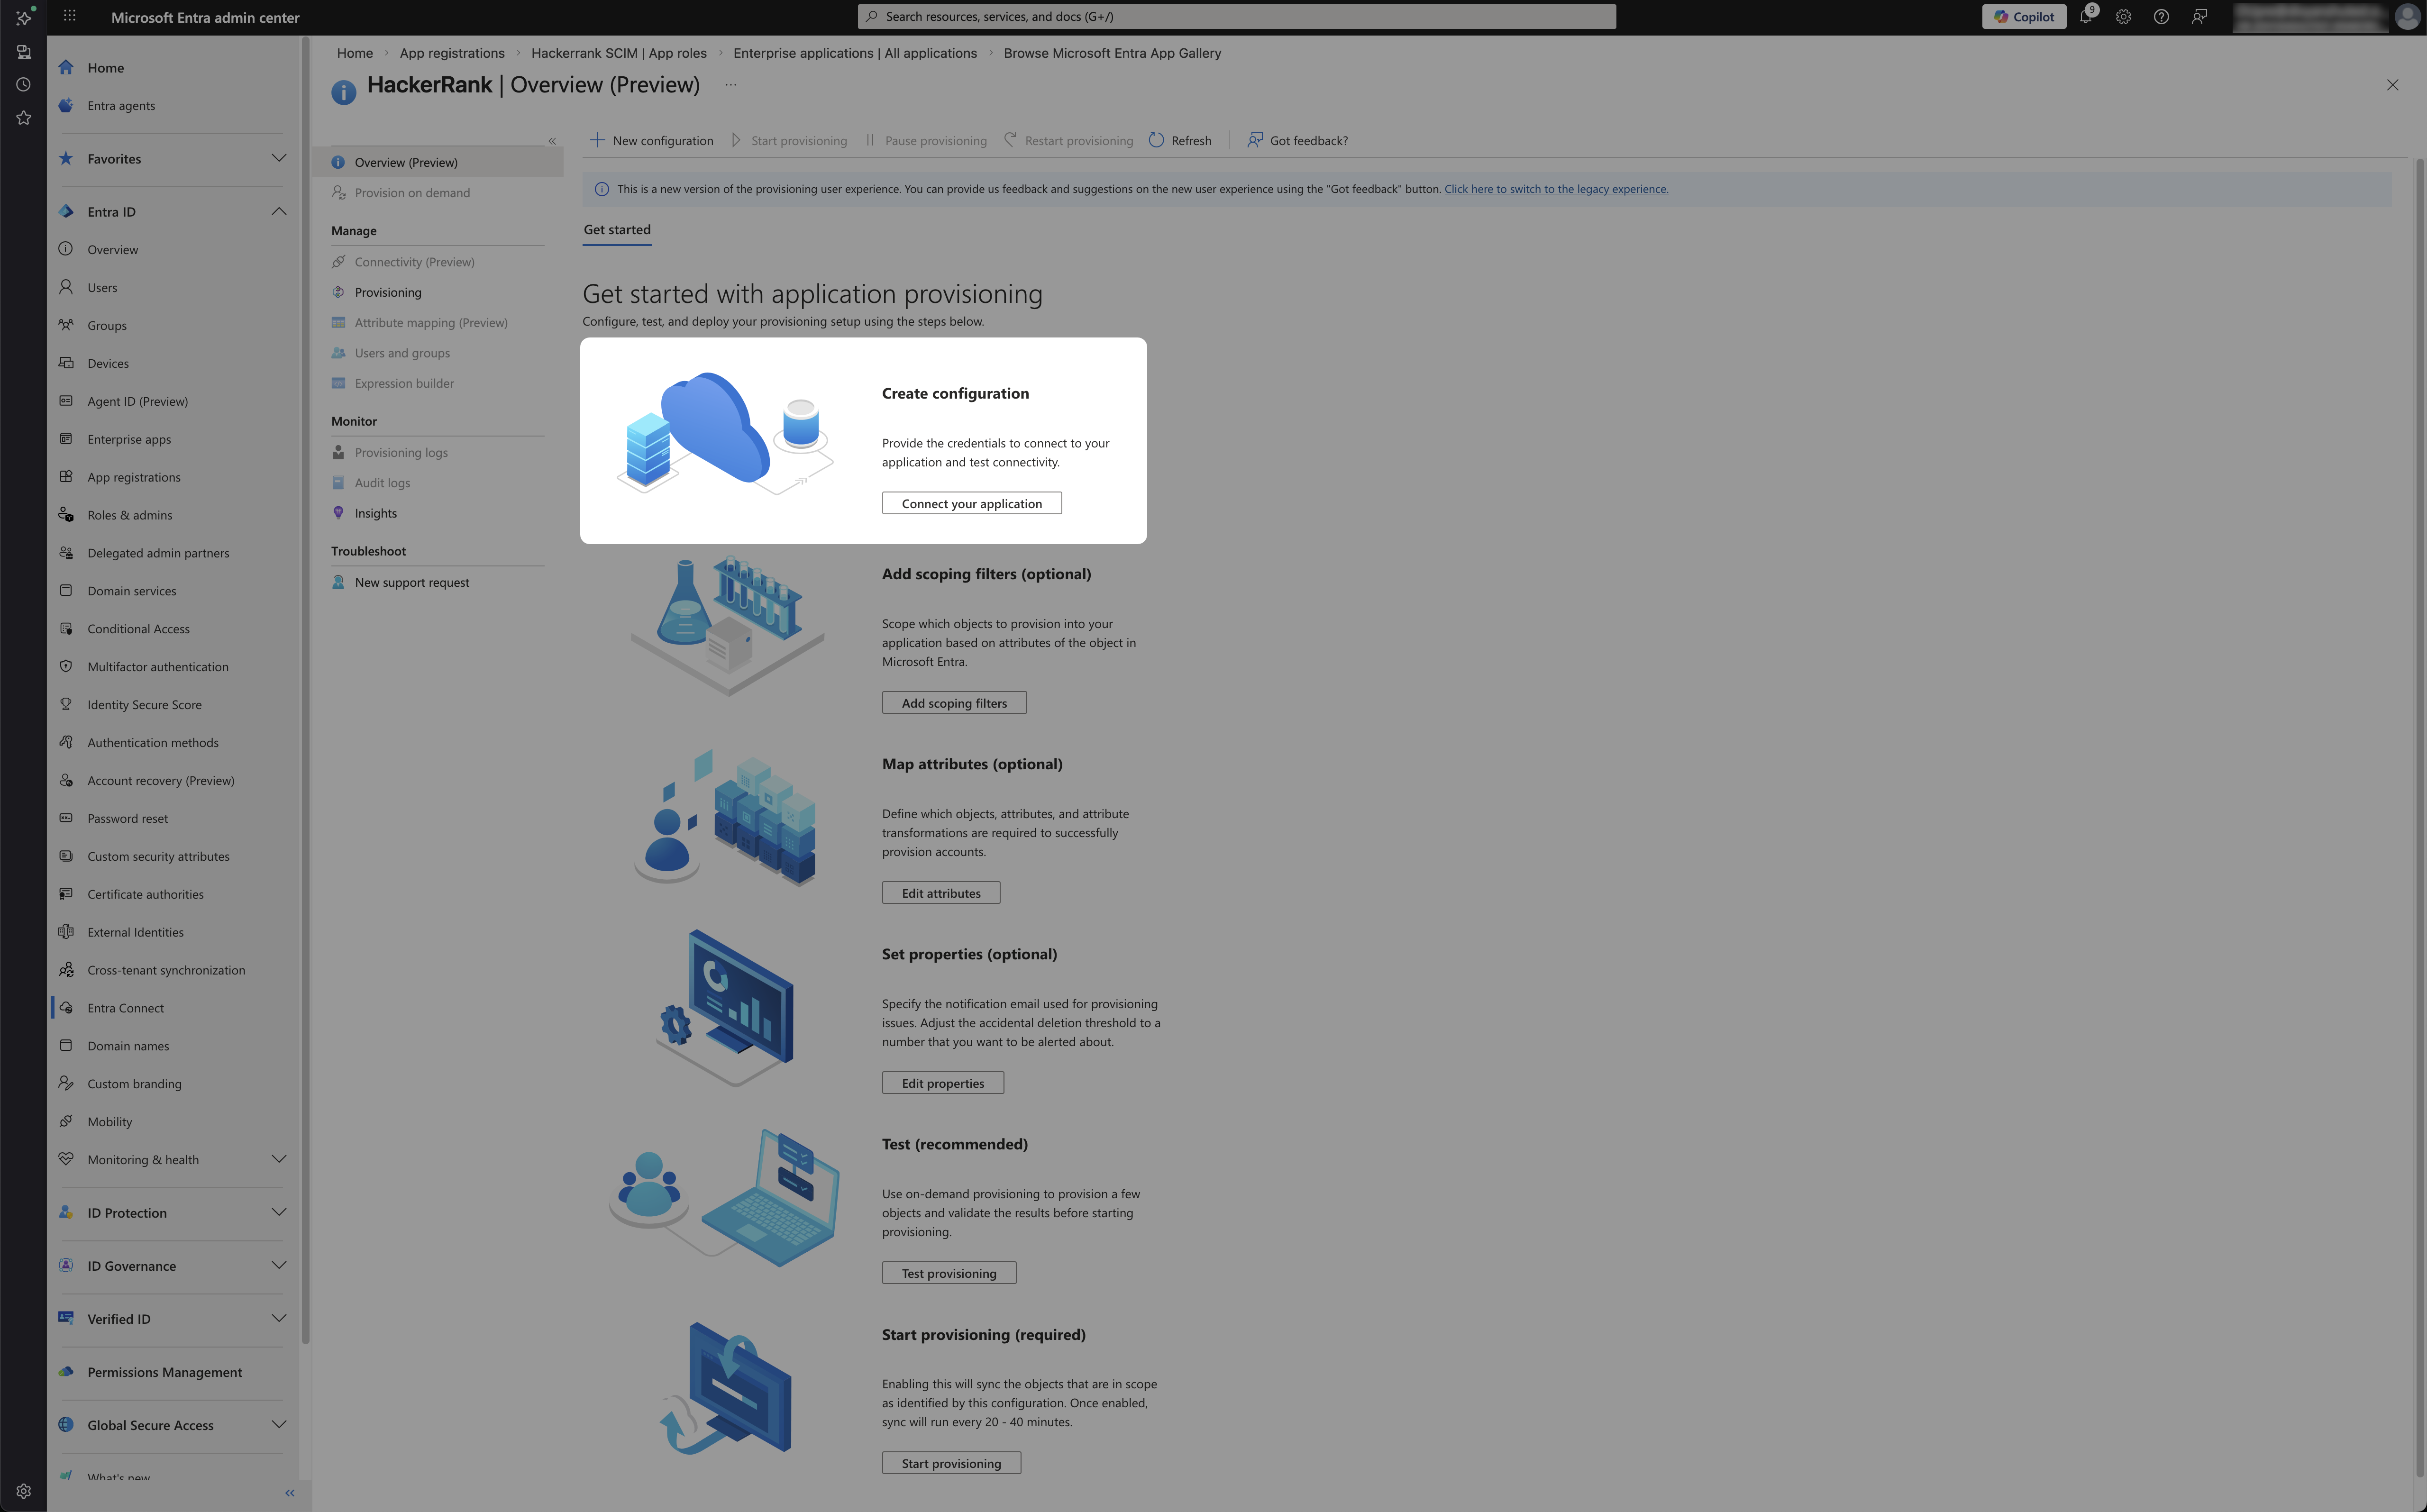Open Permissions Management
The height and width of the screenshot is (1512, 2427).
coord(164,1372)
